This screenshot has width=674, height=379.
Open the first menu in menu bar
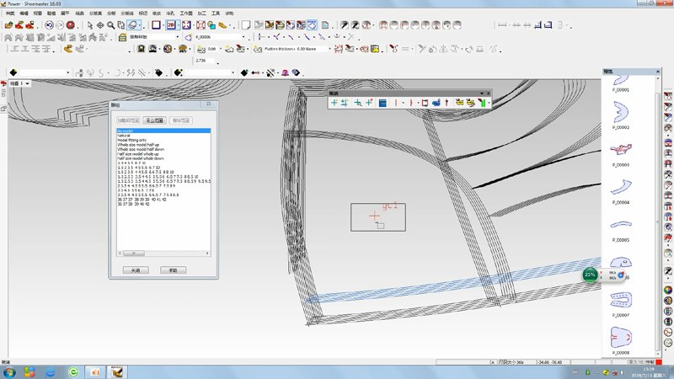click(x=11, y=14)
